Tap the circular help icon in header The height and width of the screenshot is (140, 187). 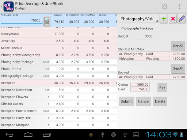click(164, 7)
